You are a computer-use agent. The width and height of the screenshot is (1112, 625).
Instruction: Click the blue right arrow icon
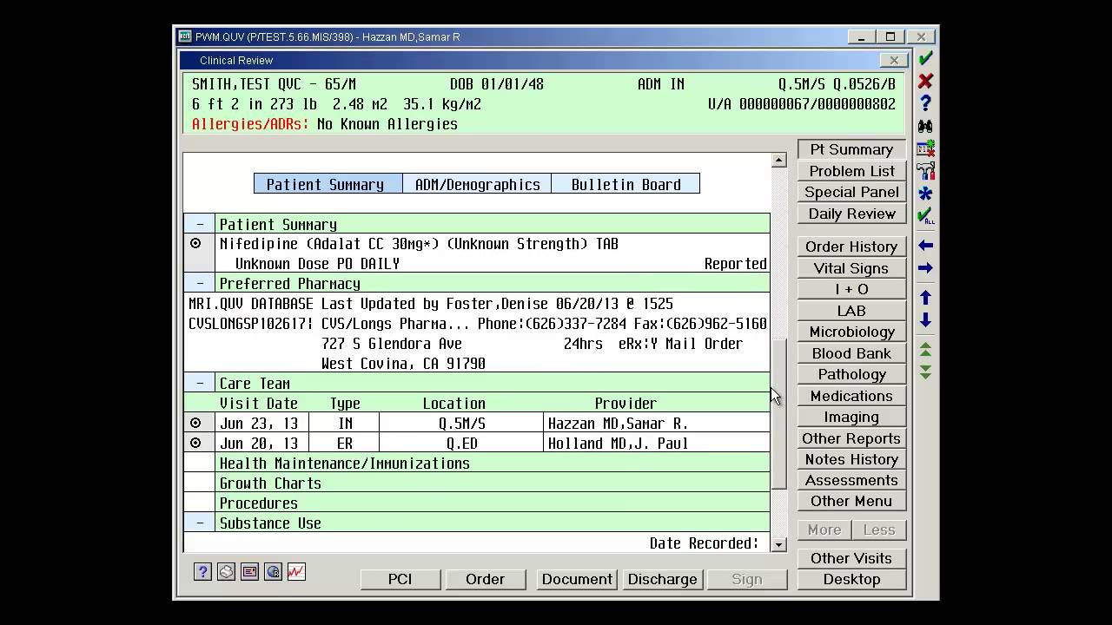[926, 268]
